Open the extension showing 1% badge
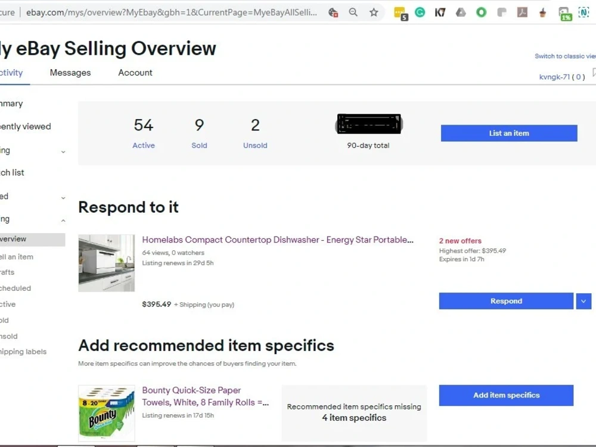Image resolution: width=596 pixels, height=447 pixels. (x=564, y=14)
